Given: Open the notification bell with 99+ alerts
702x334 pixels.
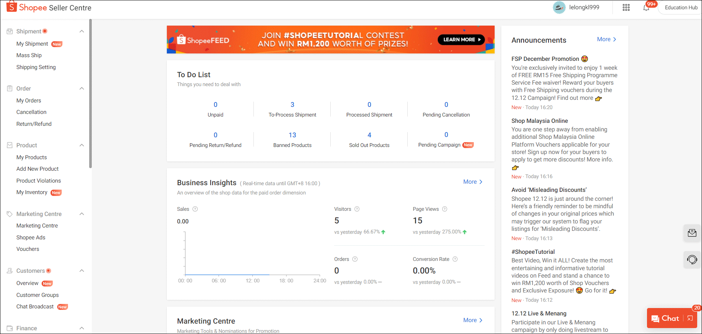Looking at the screenshot, I should (647, 7).
